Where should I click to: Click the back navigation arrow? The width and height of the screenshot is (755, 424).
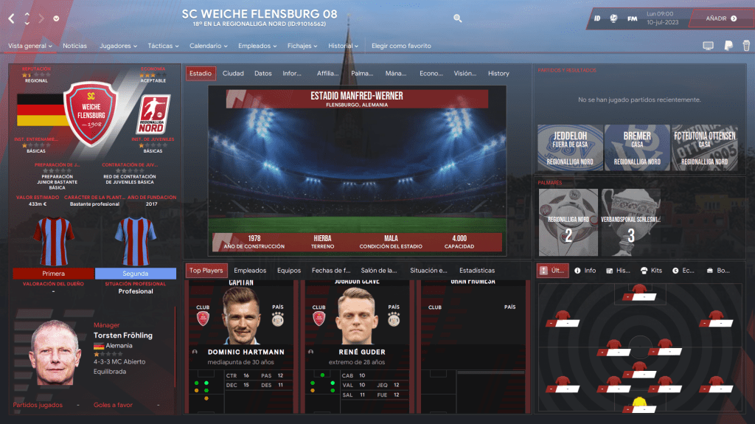tap(11, 18)
